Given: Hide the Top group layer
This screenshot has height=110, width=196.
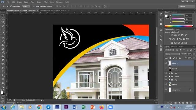Looking at the screenshot, I should pyautogui.click(x=166, y=80).
